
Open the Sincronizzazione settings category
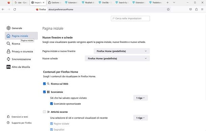click(21, 59)
